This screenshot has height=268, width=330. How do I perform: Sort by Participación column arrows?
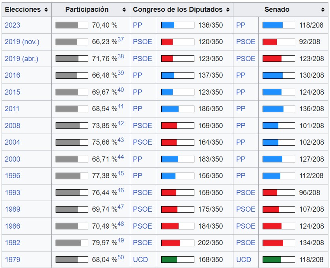tap(125, 9)
